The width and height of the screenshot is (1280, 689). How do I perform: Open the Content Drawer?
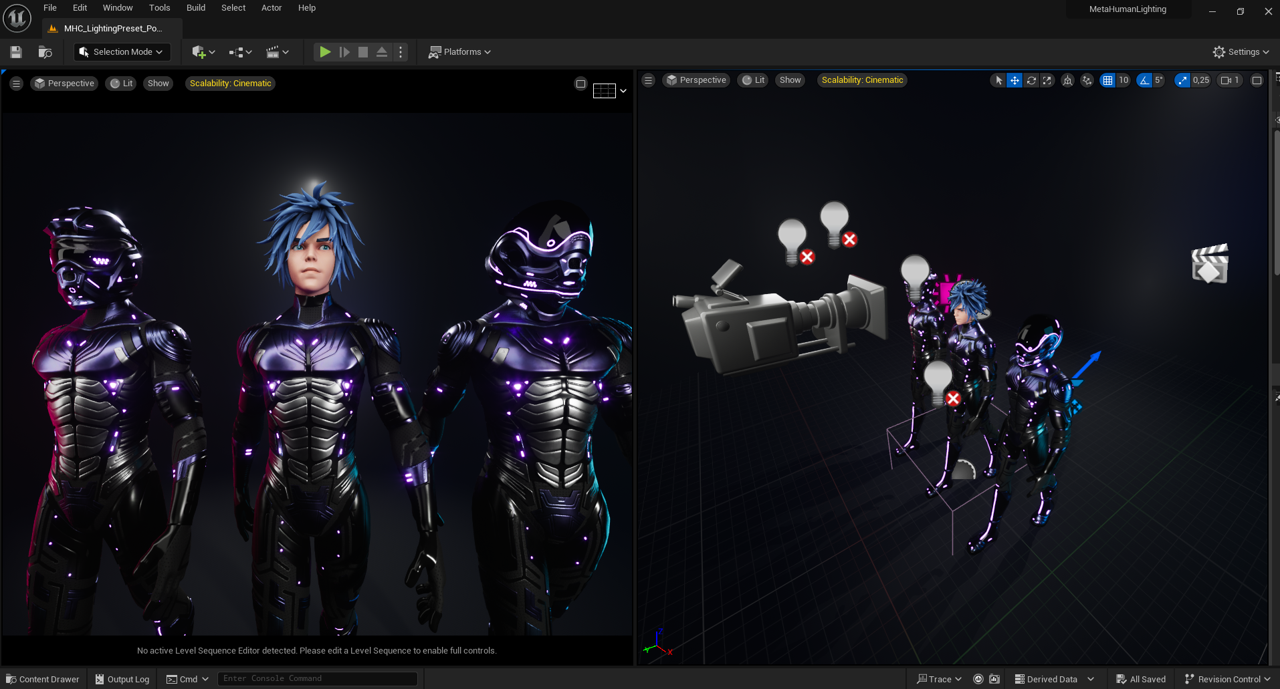click(x=43, y=679)
